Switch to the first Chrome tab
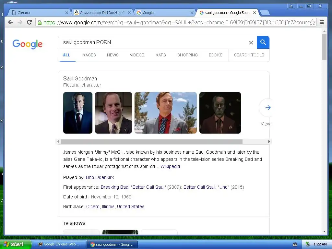 [x=39, y=13]
